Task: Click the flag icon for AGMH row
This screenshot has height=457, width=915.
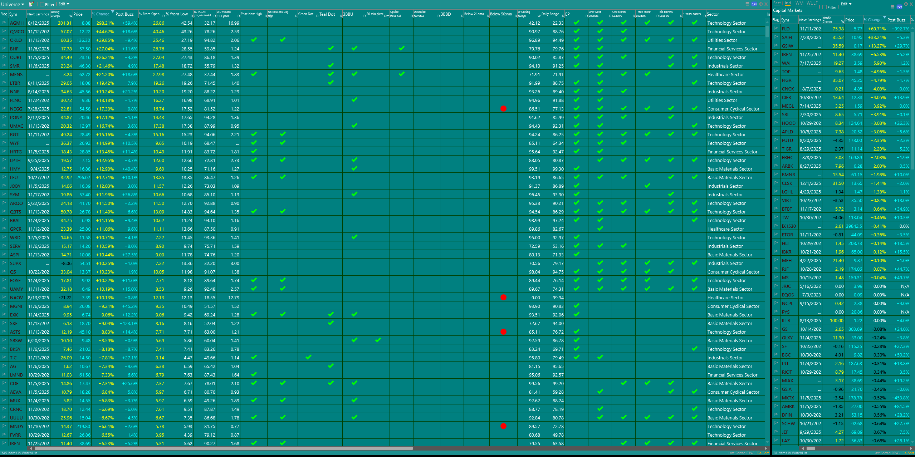Action: (x=4, y=23)
